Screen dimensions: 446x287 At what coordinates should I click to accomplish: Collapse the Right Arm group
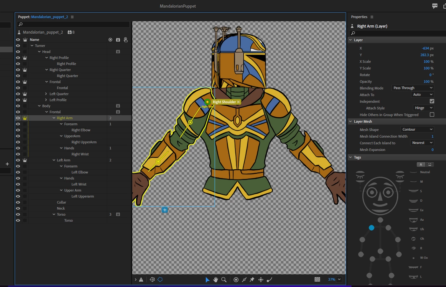tap(54, 118)
